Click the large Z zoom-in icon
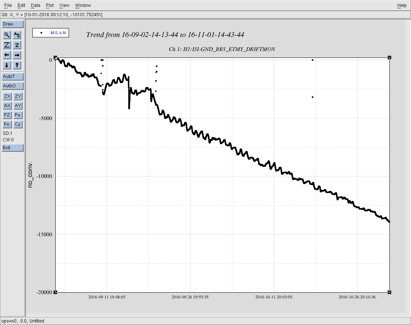411x325 pixels. coord(7,45)
